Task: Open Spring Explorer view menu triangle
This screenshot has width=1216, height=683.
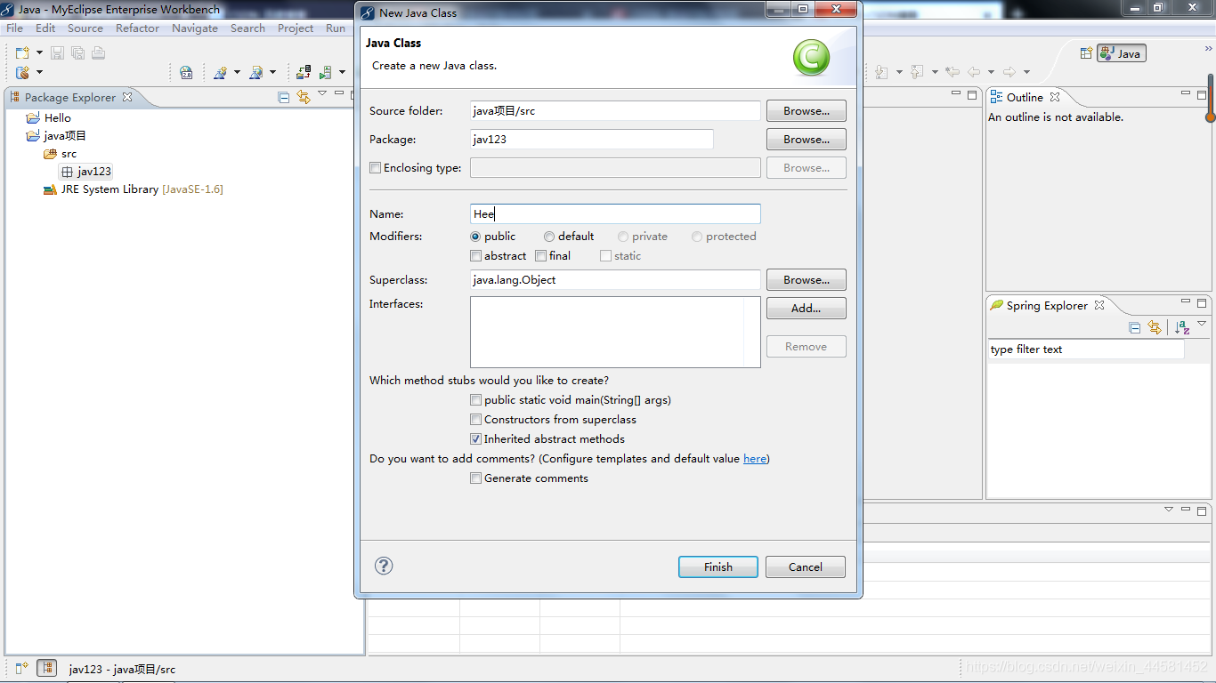Action: 1202,324
